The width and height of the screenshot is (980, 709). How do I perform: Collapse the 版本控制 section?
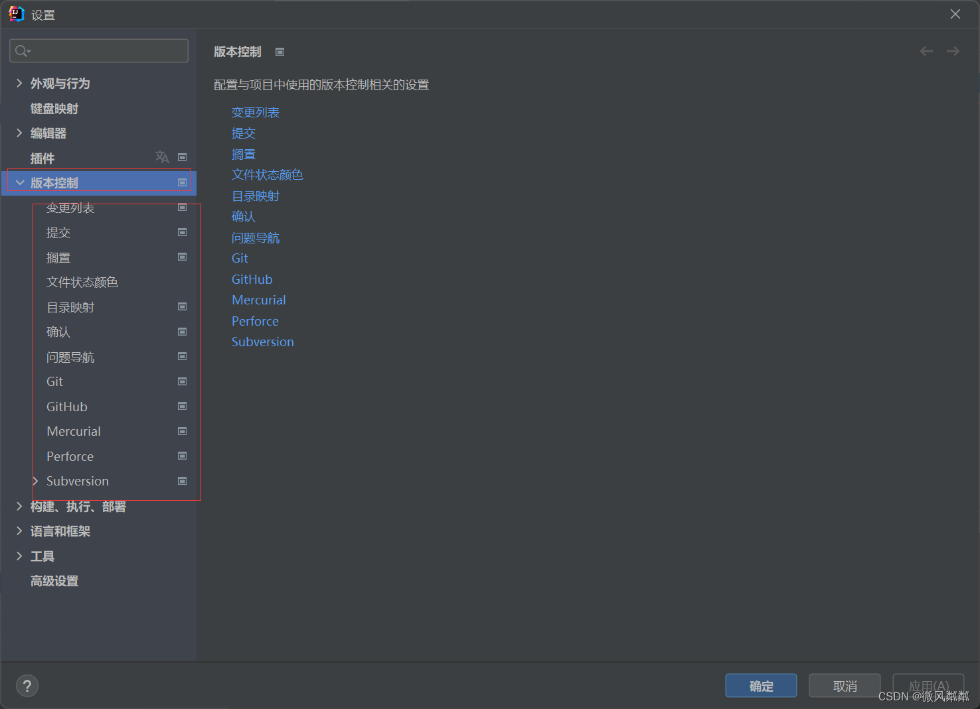(19, 182)
